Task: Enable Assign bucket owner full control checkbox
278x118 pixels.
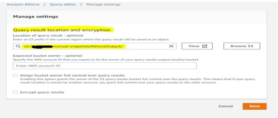Action: [15, 75]
